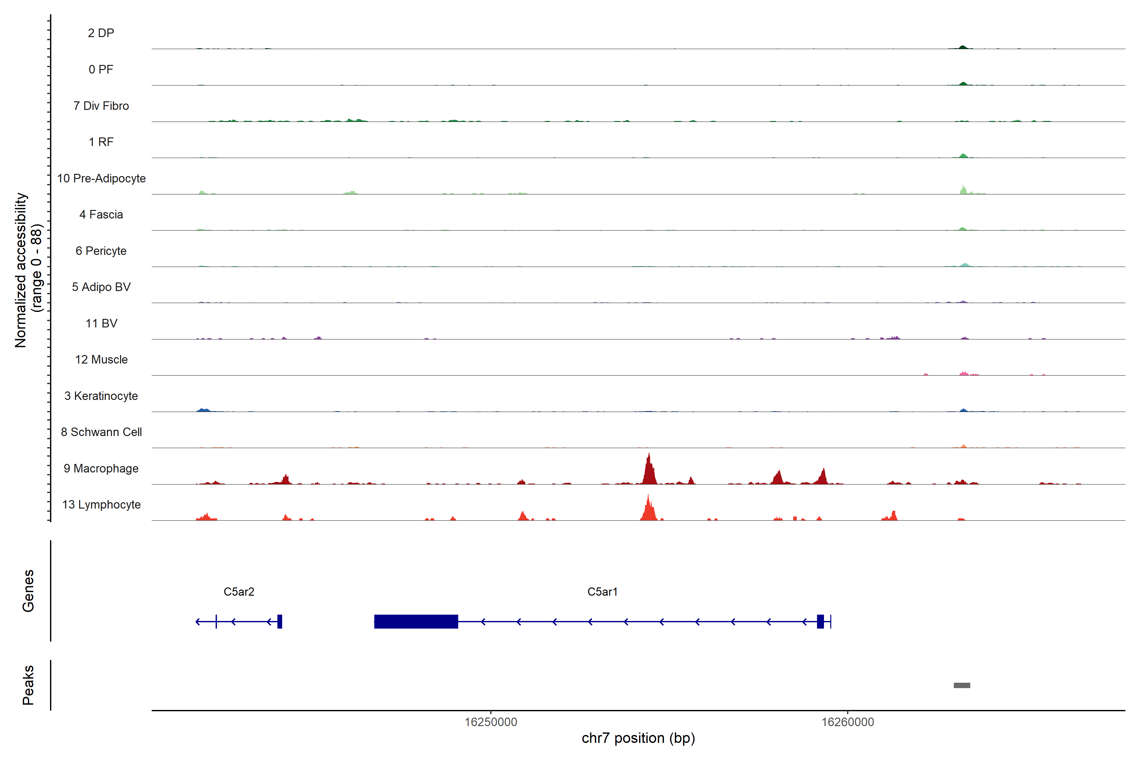The width and height of the screenshot is (1140, 760).
Task: Click the Genes panel label
Action: click(x=28, y=591)
